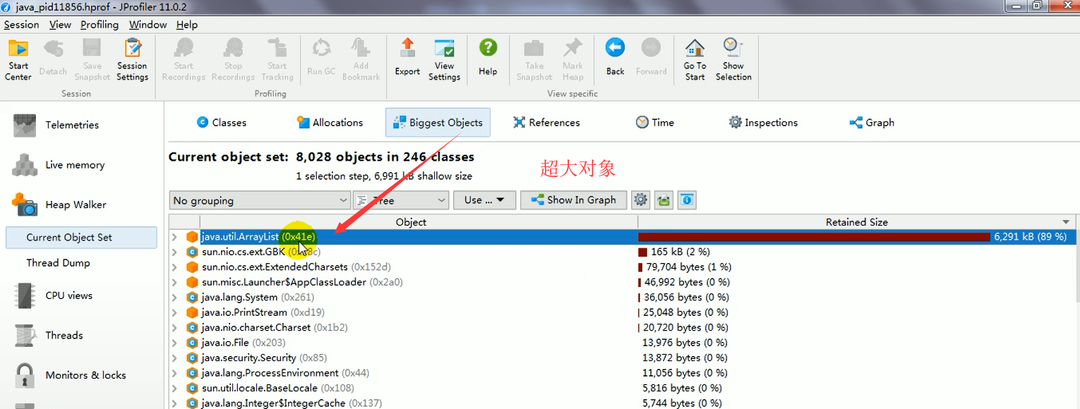Expand the java.io.File row
Image resolution: width=1080 pixels, height=409 pixels.
click(x=174, y=343)
